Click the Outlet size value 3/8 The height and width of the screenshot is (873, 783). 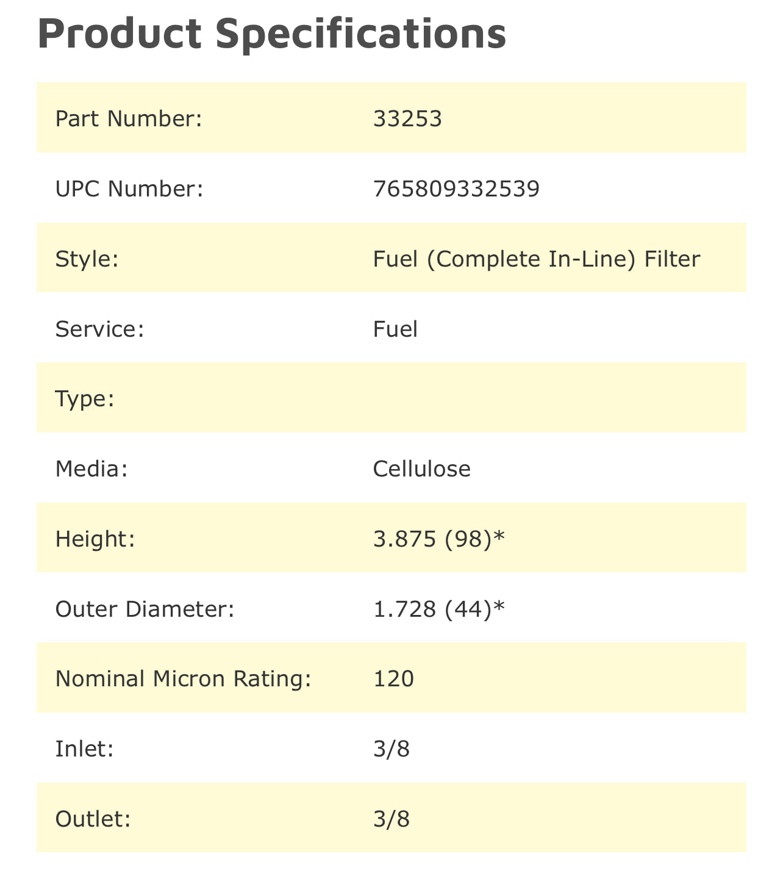pos(391,819)
